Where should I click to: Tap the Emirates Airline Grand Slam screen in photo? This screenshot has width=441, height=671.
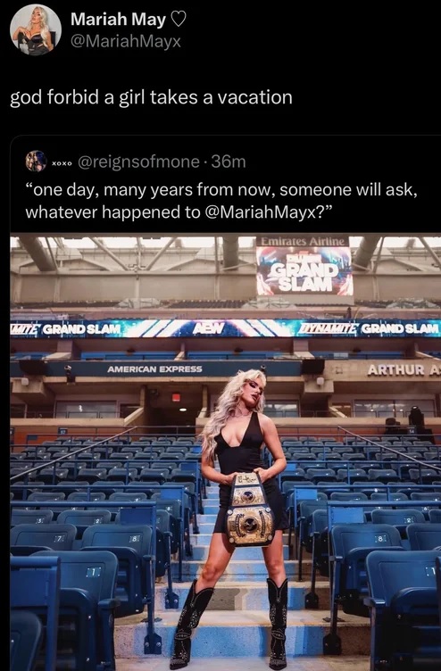coord(304,266)
